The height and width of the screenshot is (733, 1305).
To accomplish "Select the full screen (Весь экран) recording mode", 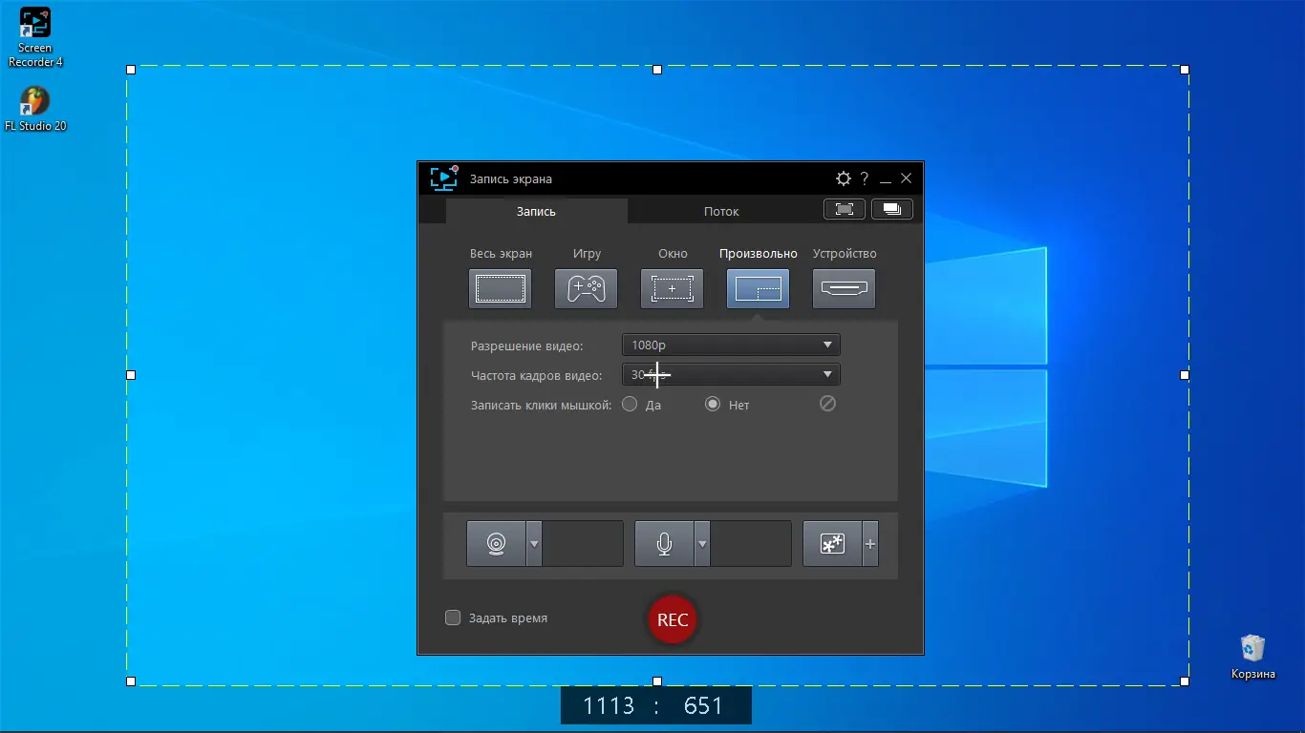I will coord(500,288).
